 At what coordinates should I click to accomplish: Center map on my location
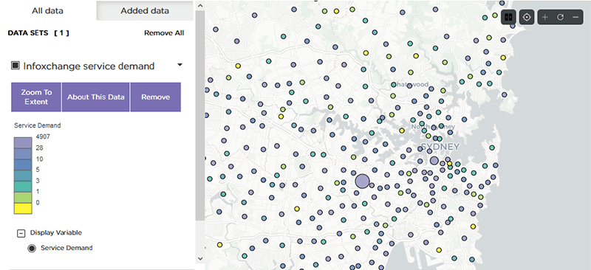pyautogui.click(x=527, y=17)
